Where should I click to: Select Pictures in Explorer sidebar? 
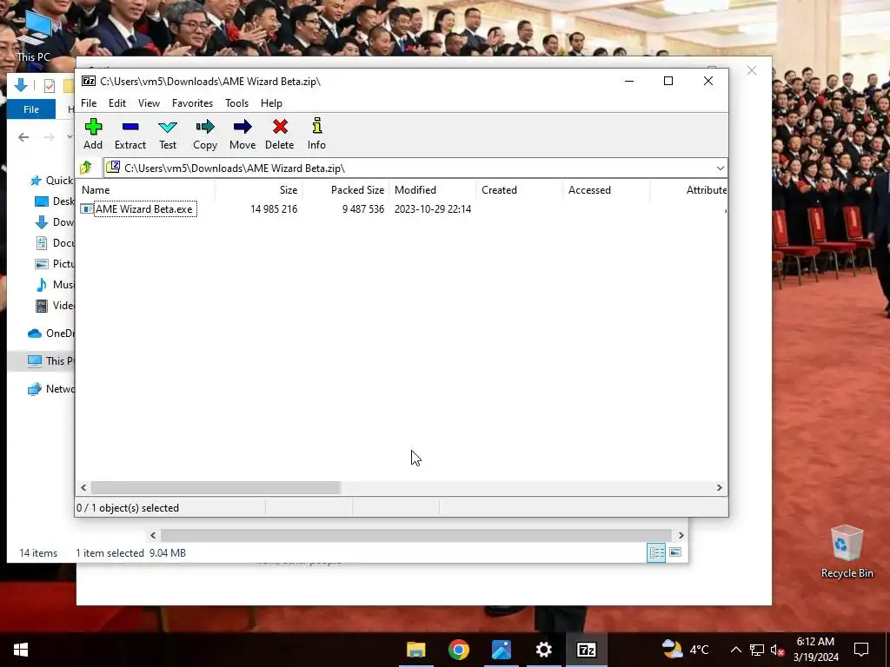click(55, 264)
